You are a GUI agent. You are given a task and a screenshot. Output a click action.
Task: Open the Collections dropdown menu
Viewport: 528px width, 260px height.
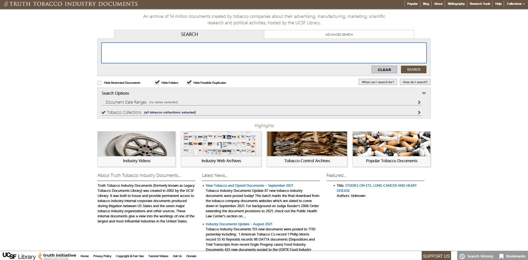pos(516,4)
